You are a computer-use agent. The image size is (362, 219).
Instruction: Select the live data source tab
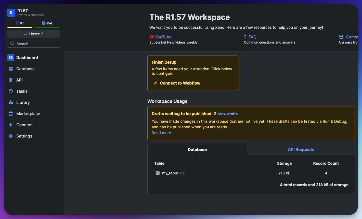47,23
